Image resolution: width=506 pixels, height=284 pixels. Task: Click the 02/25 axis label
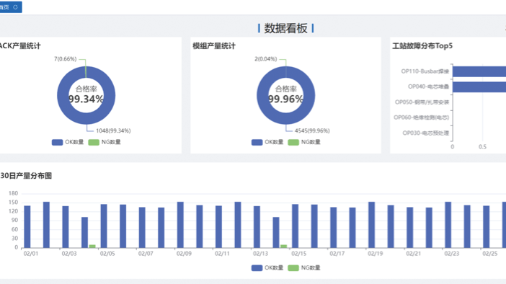tap(490, 254)
